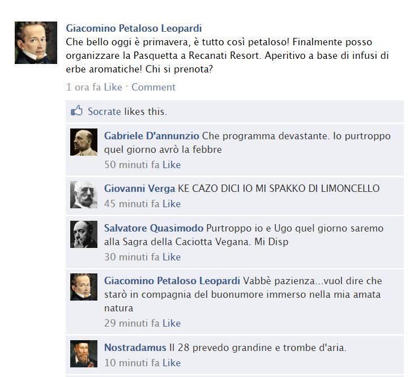
Task: Like Leopardi's reply posted 29 minuti fa
Action: pos(172,323)
